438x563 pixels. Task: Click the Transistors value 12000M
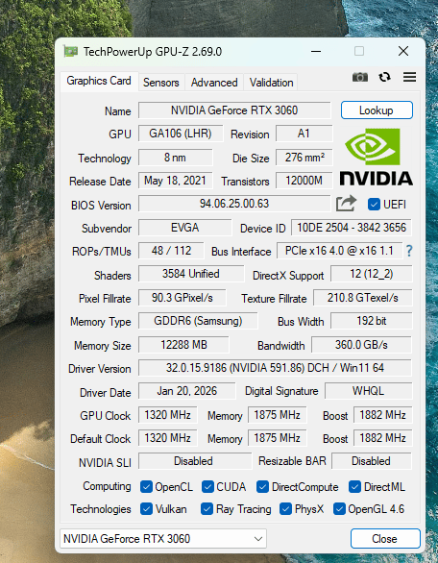[304, 181]
